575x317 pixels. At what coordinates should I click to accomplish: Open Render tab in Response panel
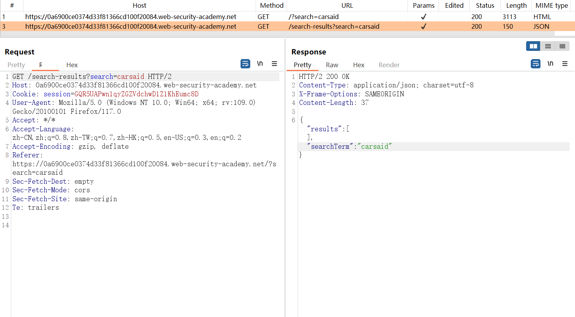tap(389, 65)
